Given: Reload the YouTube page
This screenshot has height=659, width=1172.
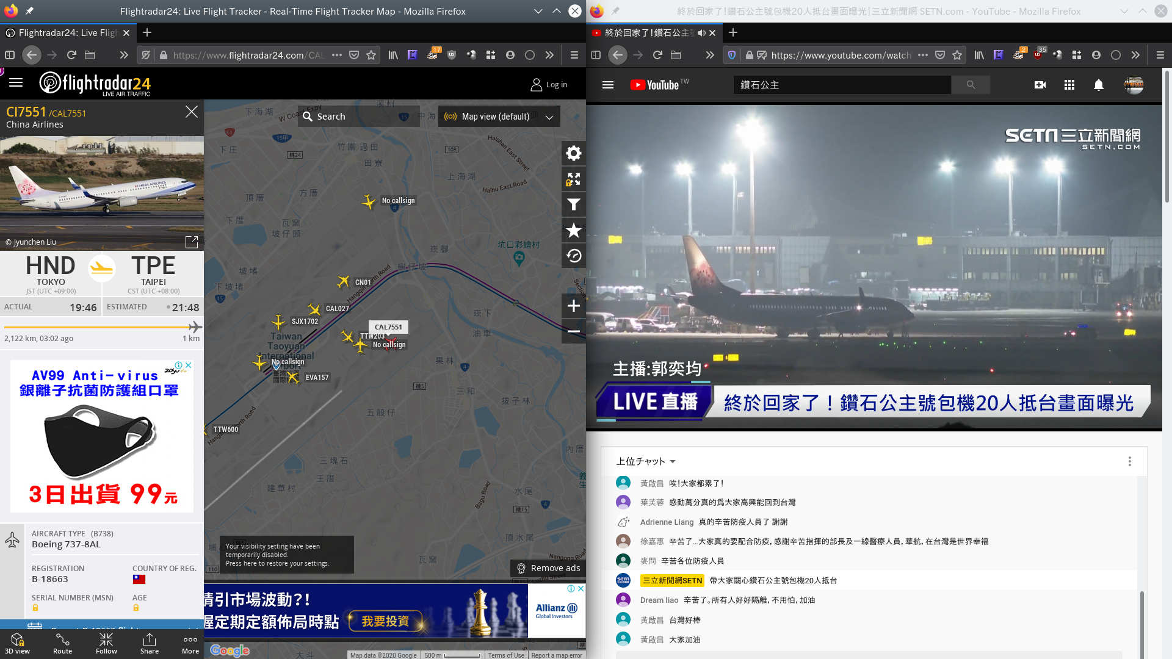Looking at the screenshot, I should point(657,55).
